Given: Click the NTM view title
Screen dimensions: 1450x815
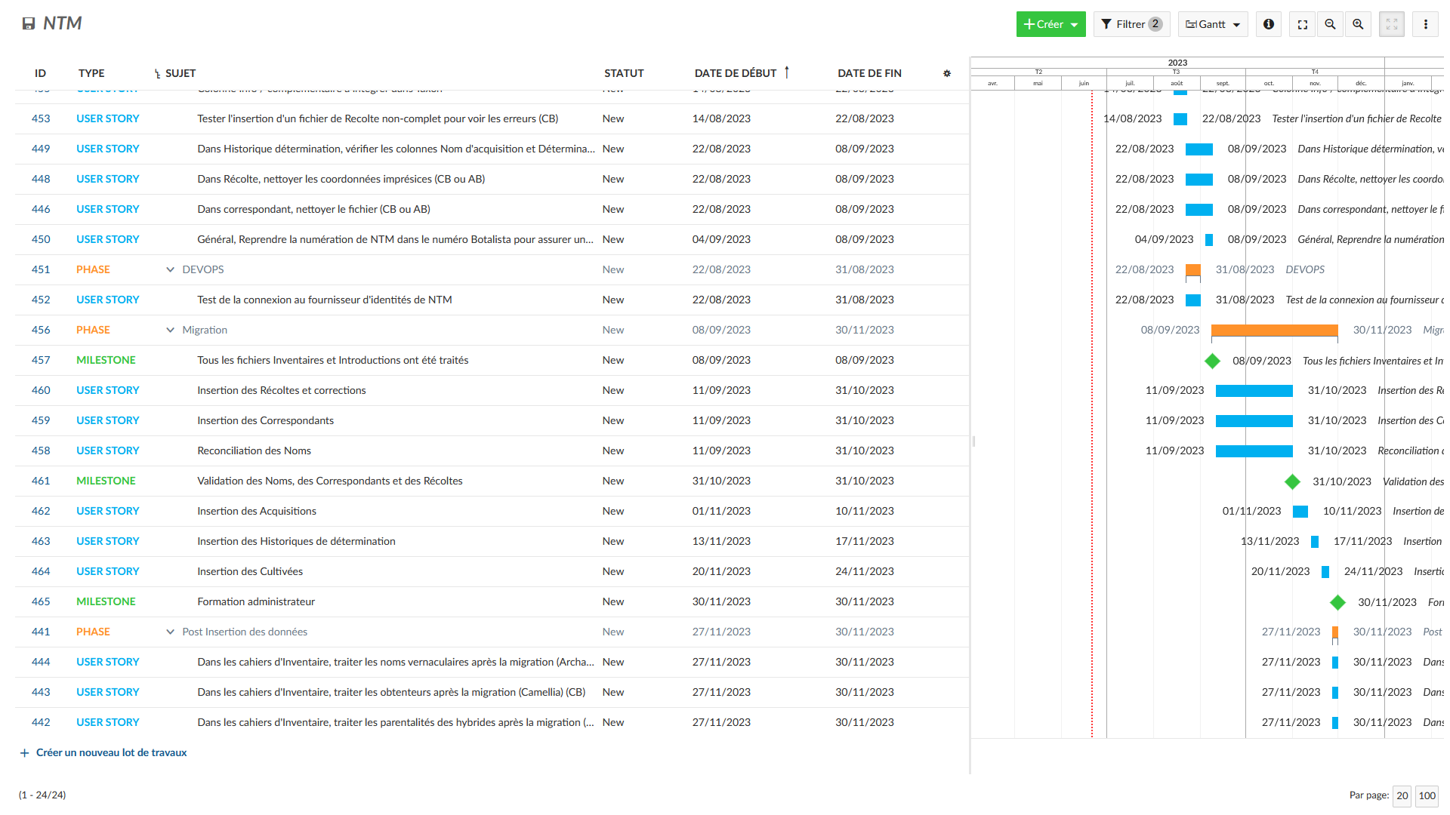Looking at the screenshot, I should [x=62, y=23].
